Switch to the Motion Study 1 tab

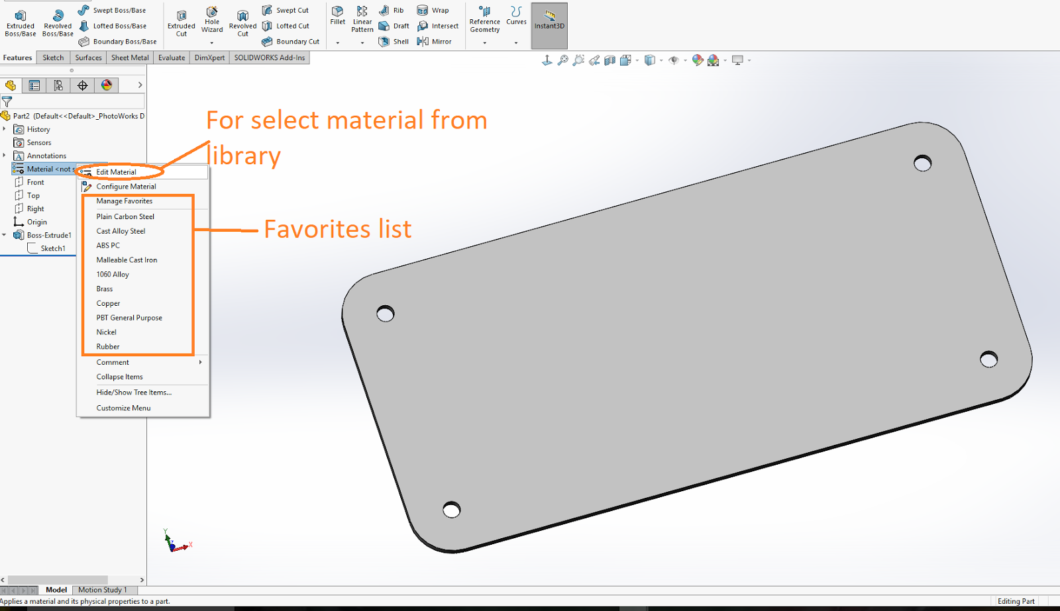point(103,589)
